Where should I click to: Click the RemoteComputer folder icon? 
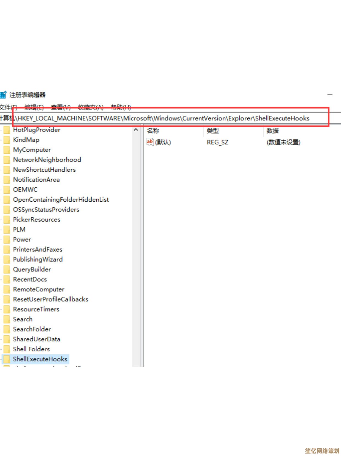click(x=7, y=289)
